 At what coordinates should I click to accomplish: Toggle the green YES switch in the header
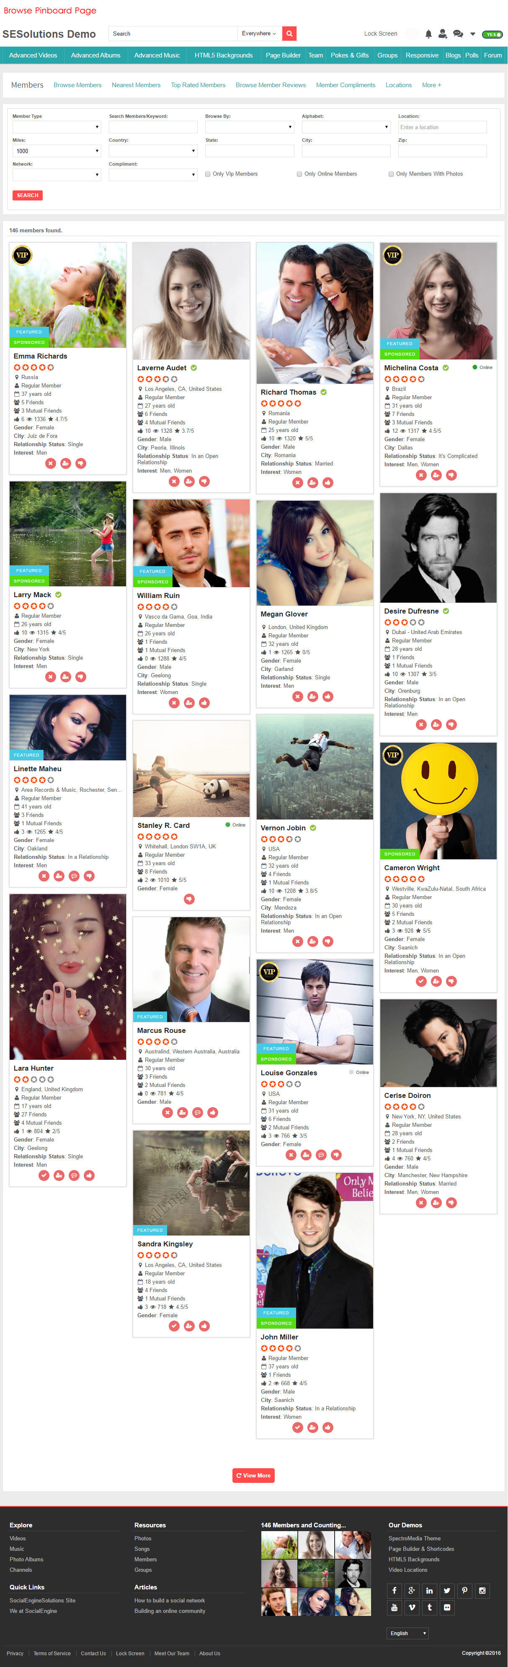493,34
